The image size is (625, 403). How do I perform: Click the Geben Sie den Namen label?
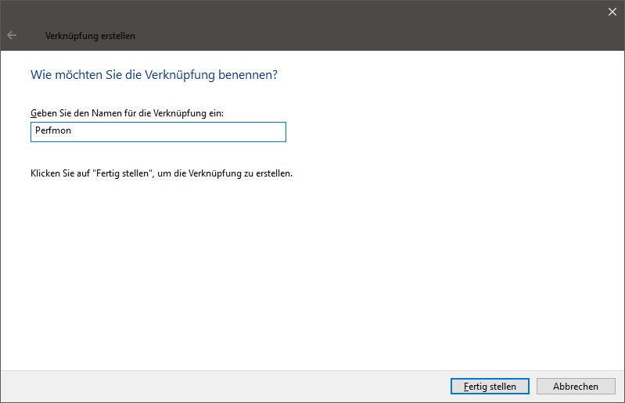click(128, 113)
